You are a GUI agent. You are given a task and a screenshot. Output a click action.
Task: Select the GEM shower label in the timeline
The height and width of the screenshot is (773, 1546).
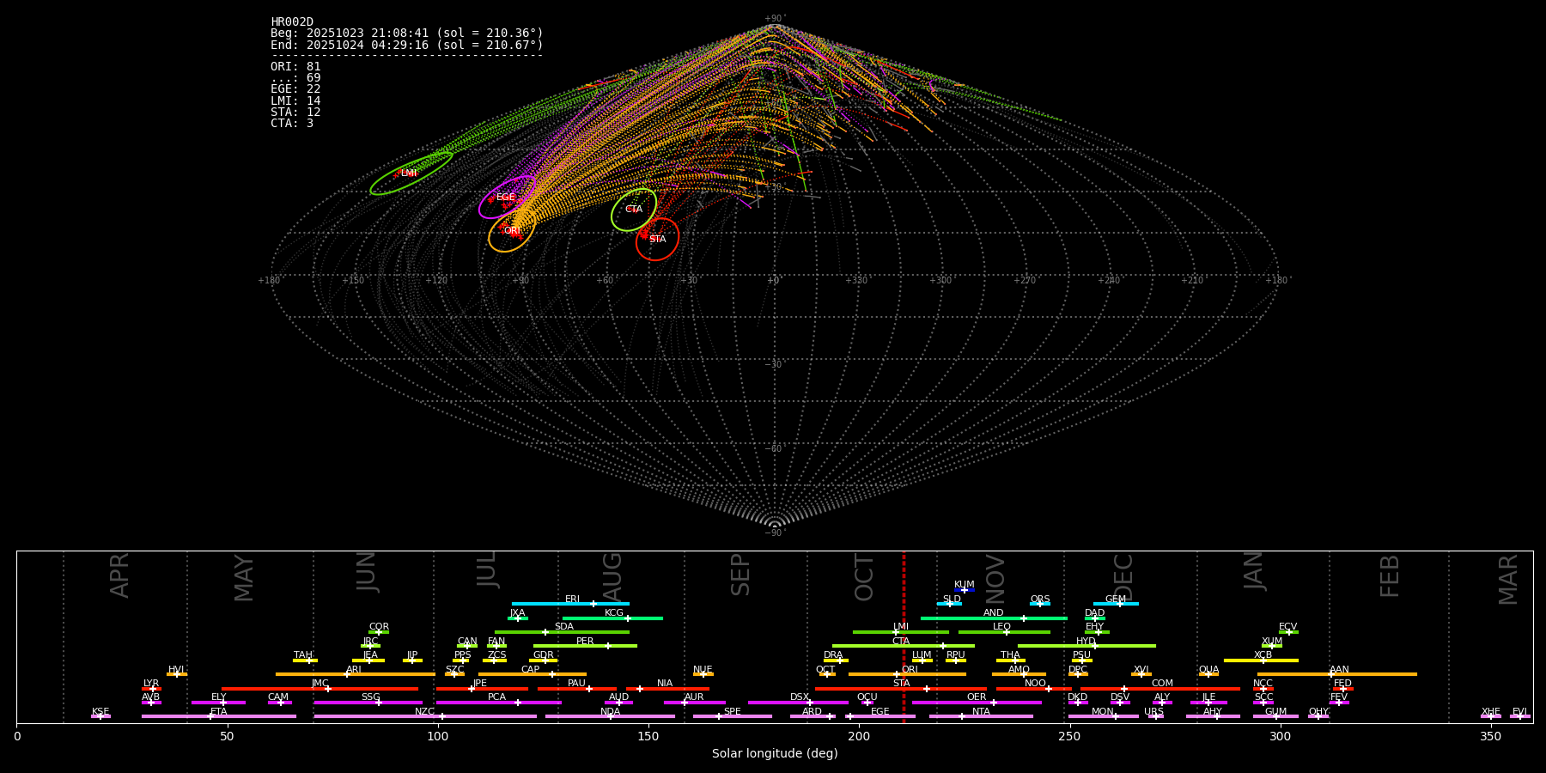point(1115,600)
